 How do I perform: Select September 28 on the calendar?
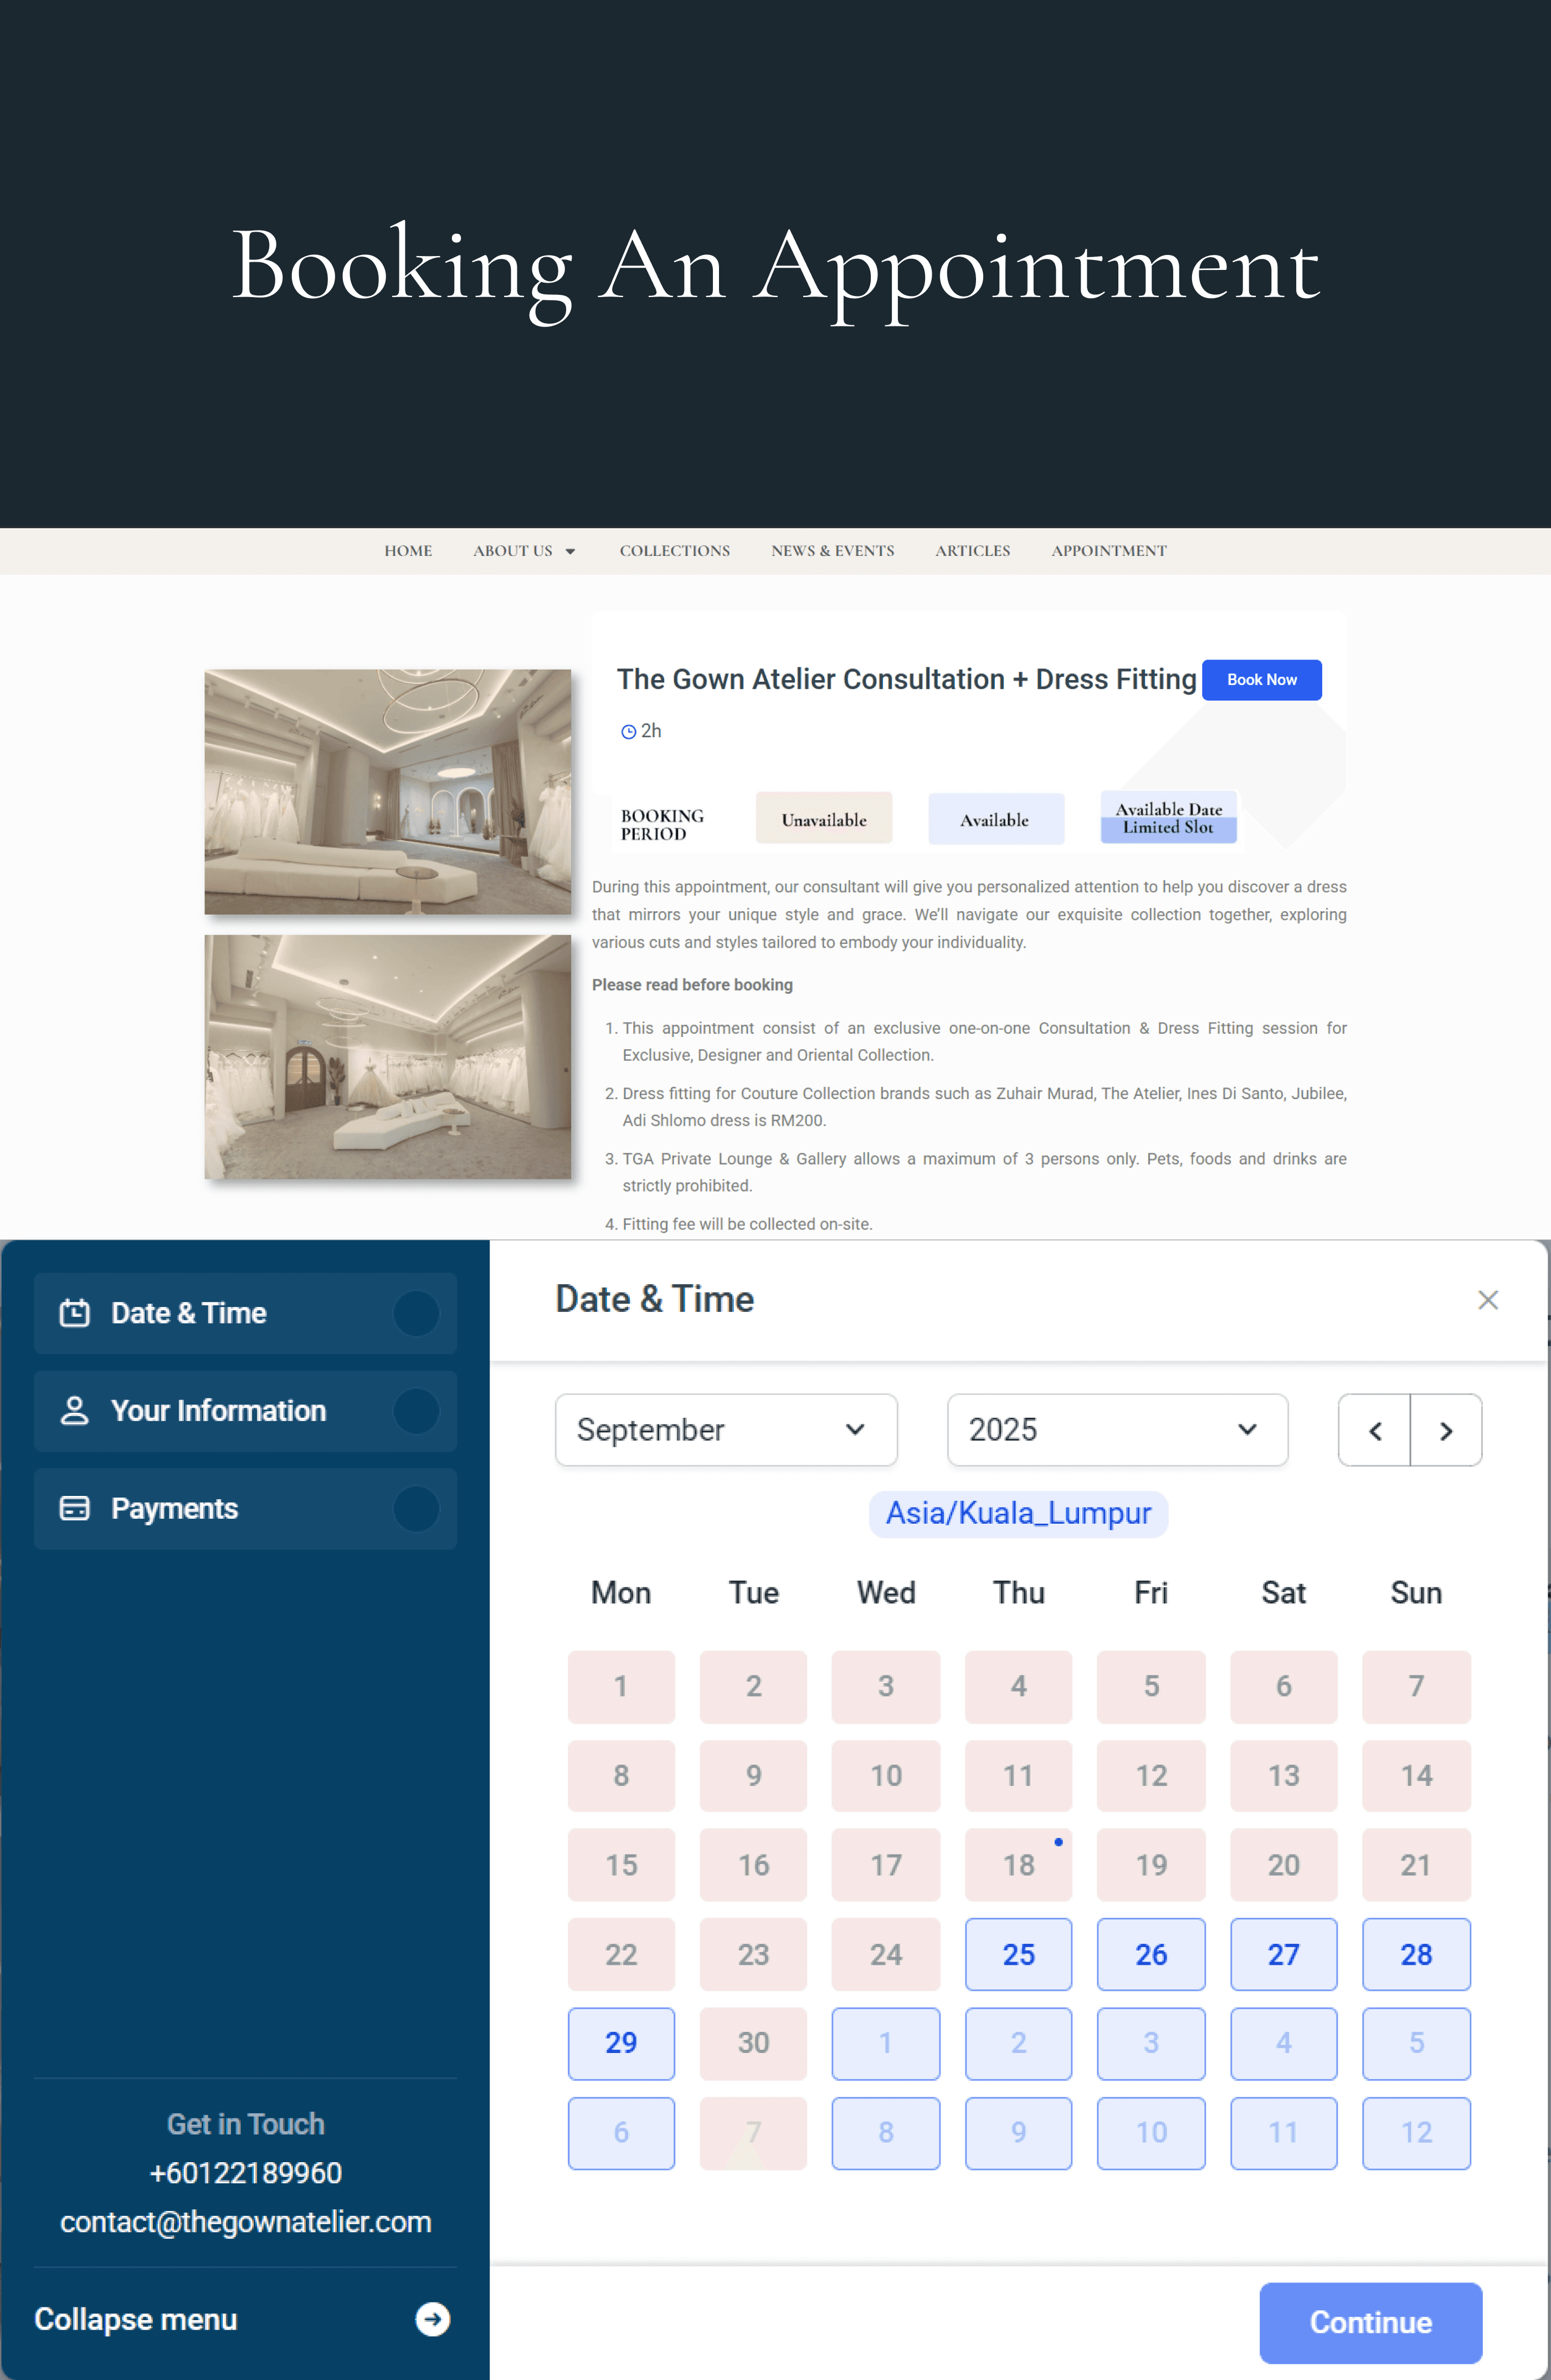click(x=1416, y=1954)
